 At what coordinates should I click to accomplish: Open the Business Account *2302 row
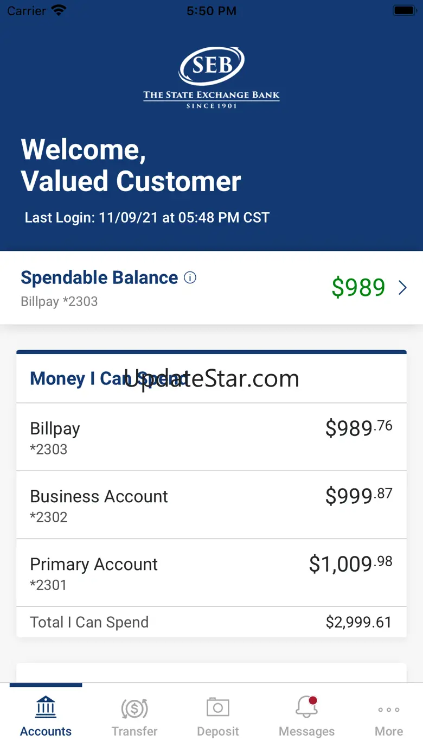pyautogui.click(x=211, y=505)
